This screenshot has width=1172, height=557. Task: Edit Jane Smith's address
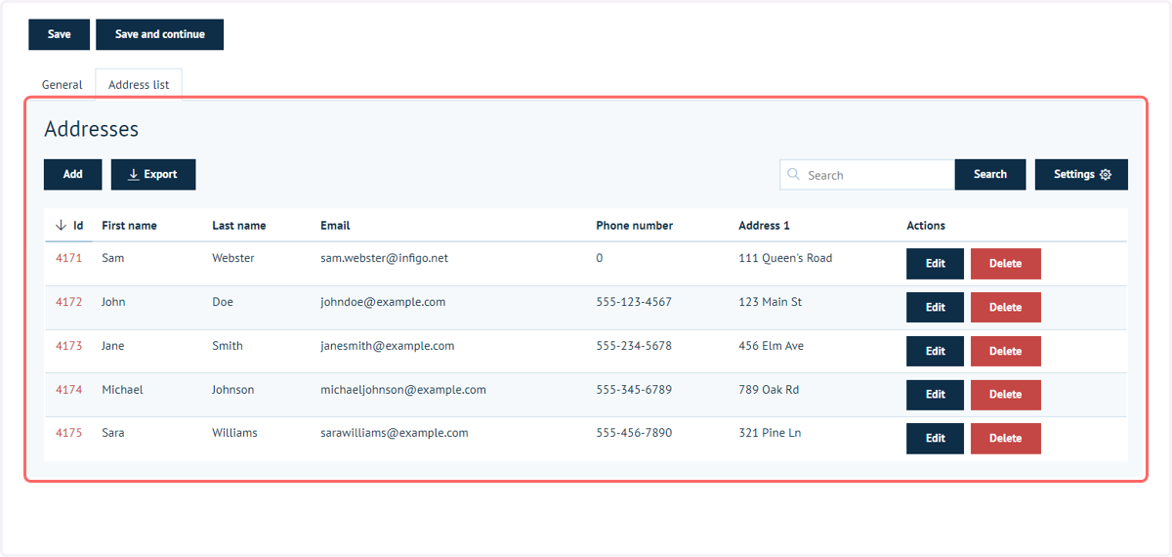936,351
